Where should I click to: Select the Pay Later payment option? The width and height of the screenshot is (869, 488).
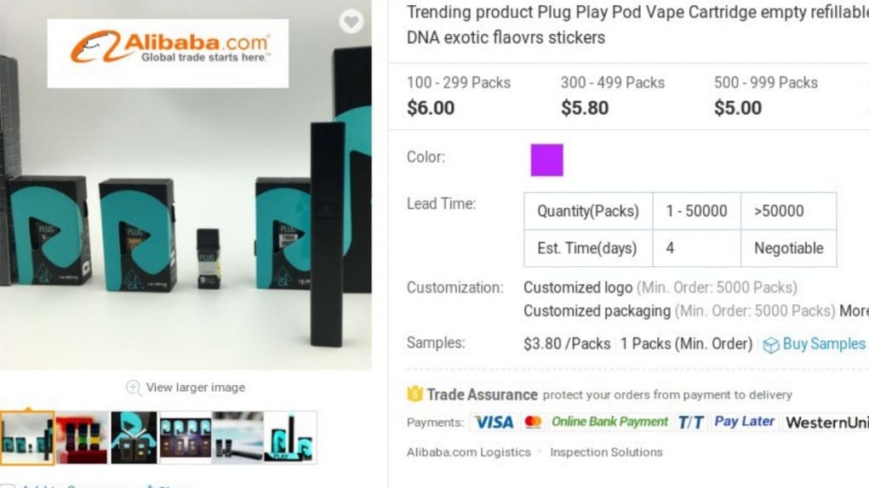point(744,422)
